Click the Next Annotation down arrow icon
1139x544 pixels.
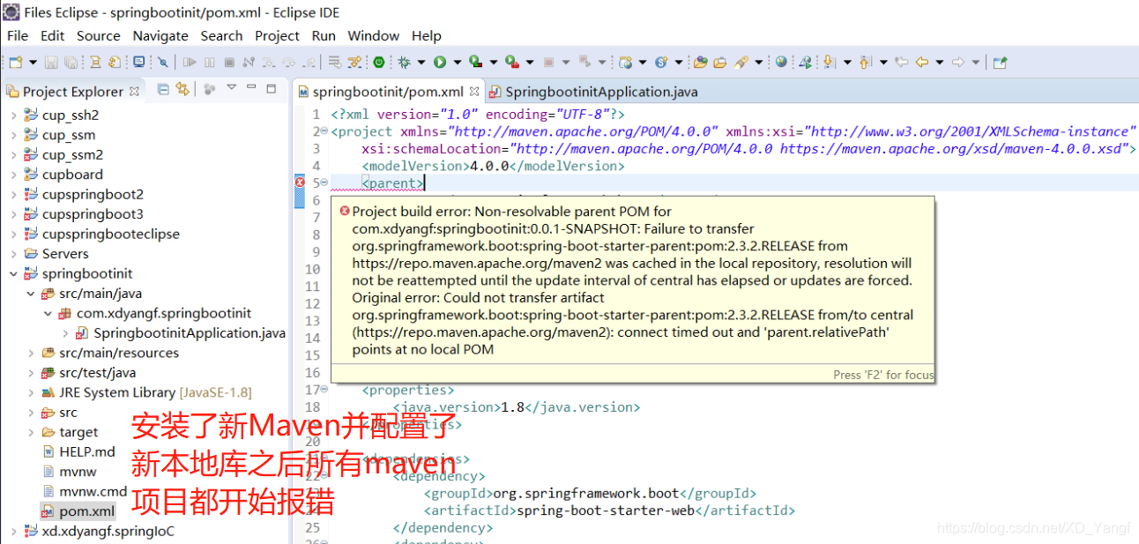(x=829, y=63)
